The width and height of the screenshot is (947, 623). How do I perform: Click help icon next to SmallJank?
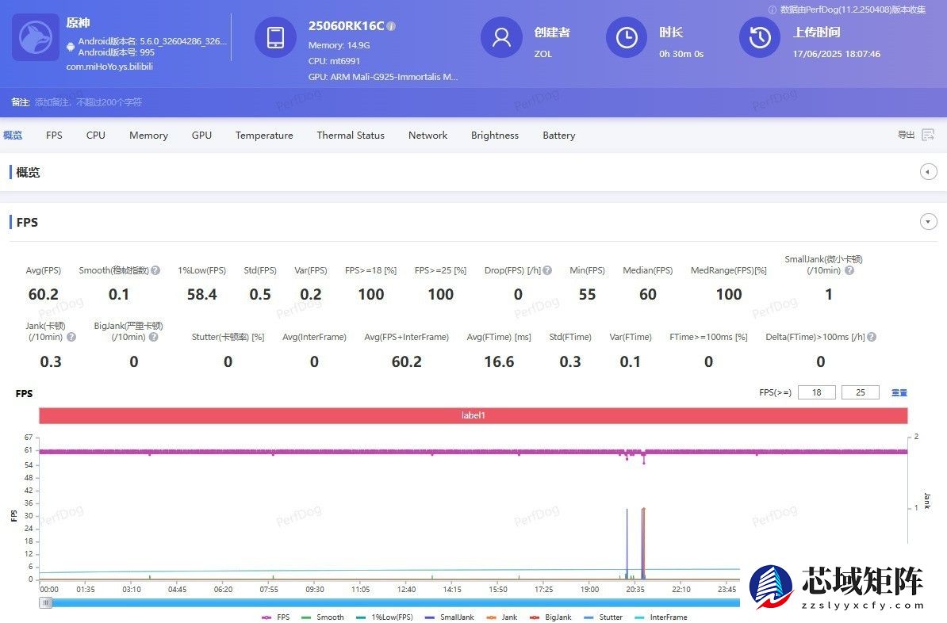pyautogui.click(x=849, y=270)
